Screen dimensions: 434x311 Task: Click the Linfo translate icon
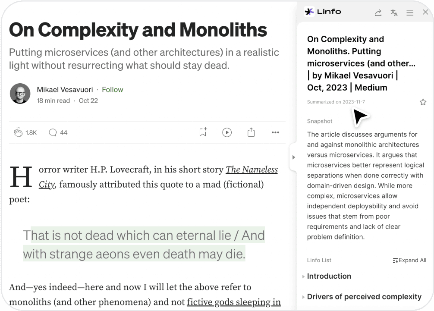[394, 13]
